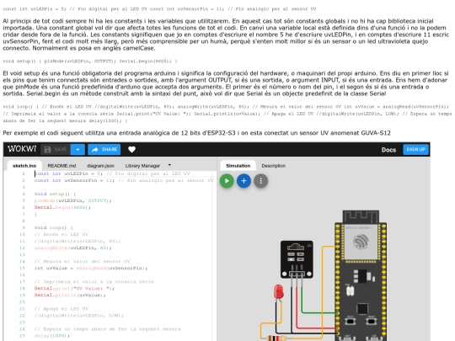Open the README.md tab
455x341 pixels.
click(62, 166)
